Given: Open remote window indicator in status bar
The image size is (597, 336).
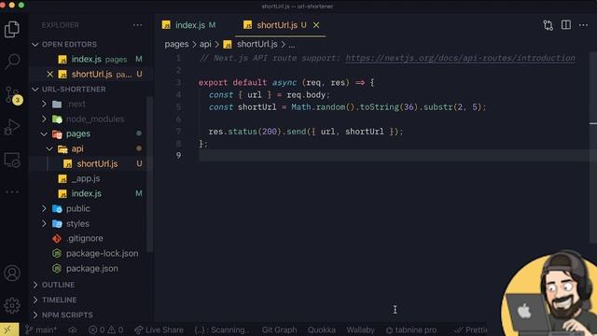Looking at the screenshot, I should [x=8, y=329].
